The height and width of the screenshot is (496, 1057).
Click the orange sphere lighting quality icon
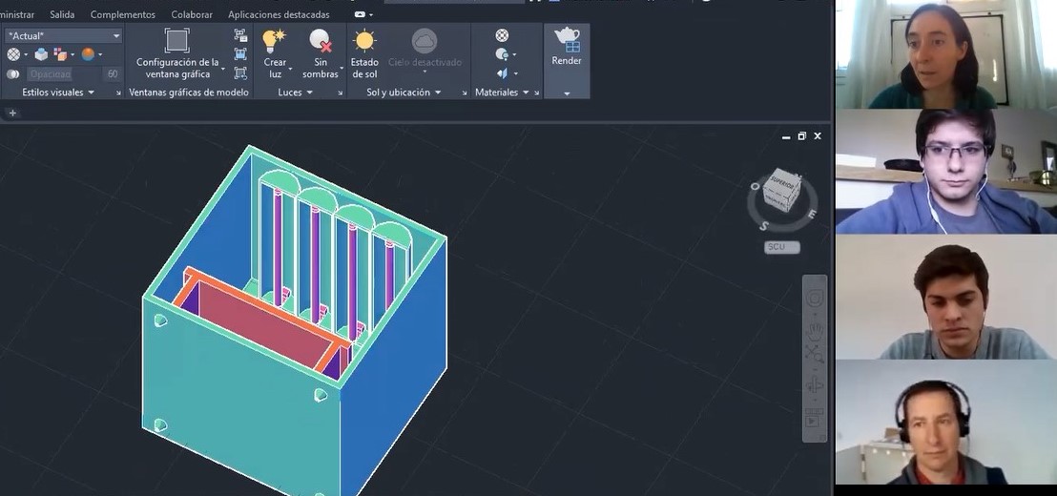89,54
